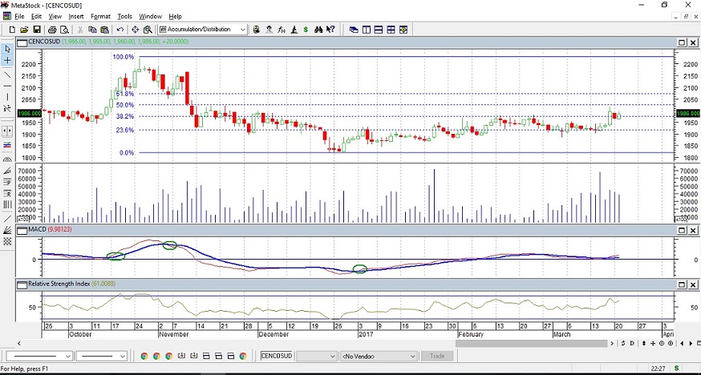Screen dimensions: 701x375
Task: Click the disabled Trade button
Action: point(437,356)
